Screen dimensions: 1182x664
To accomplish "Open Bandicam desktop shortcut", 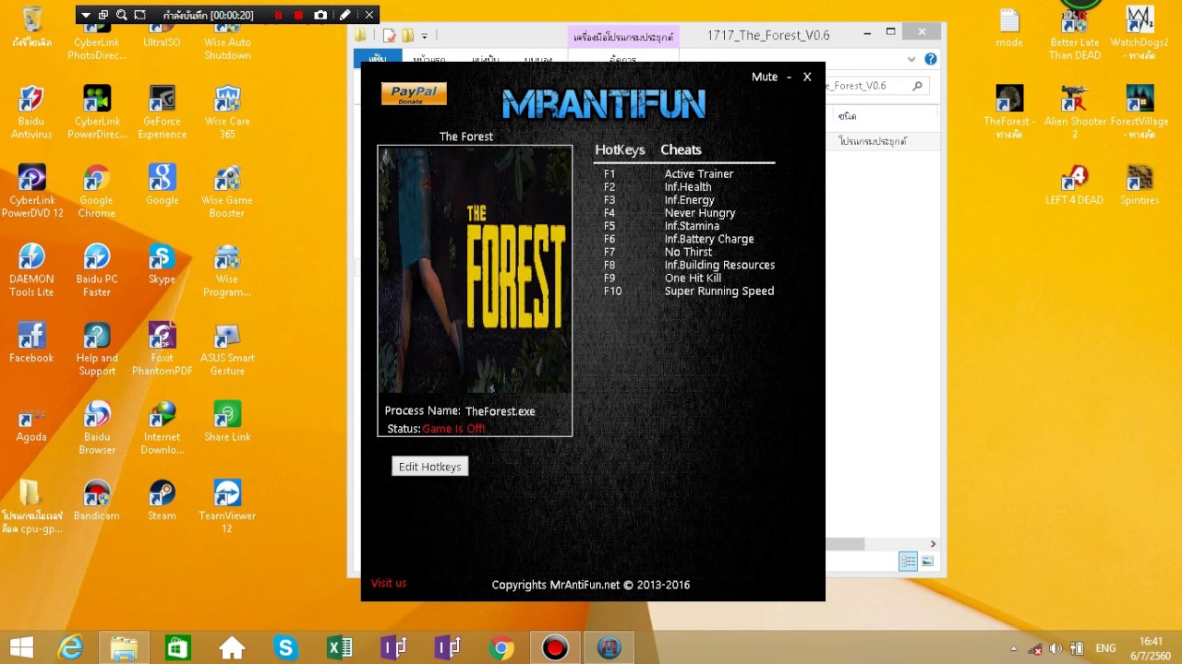I will 97,501.
